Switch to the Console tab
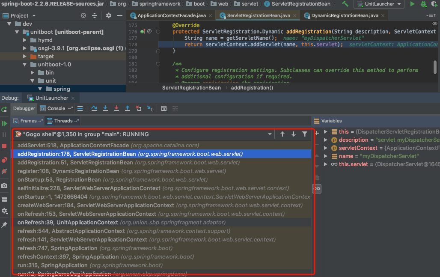Viewport: 440px width, 277px height. pos(56,109)
